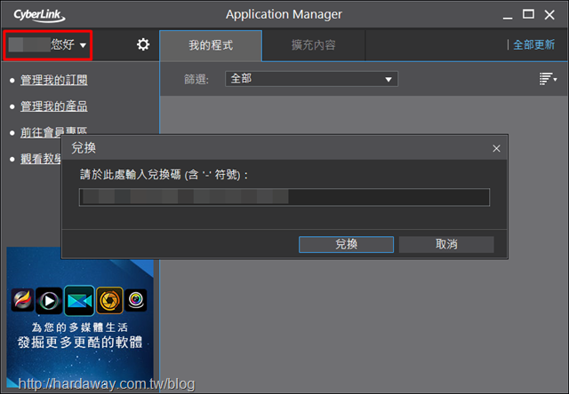Click the YouCam webcam icon in banner
This screenshot has width=569, height=394.
[136, 300]
